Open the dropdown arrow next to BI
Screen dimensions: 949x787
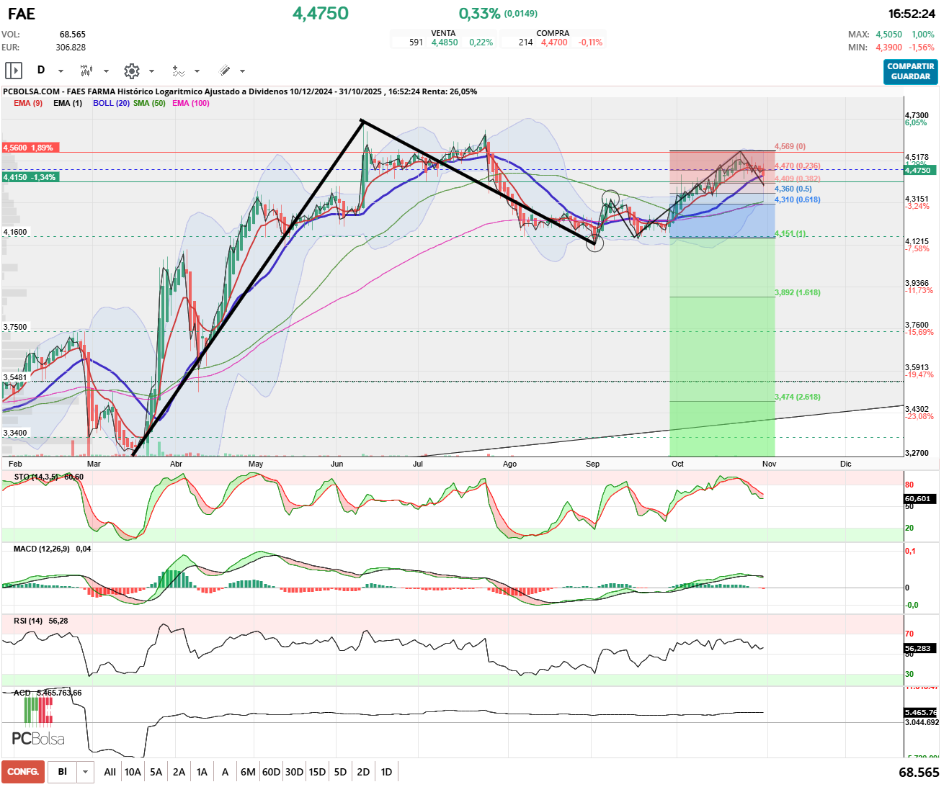[x=86, y=772]
